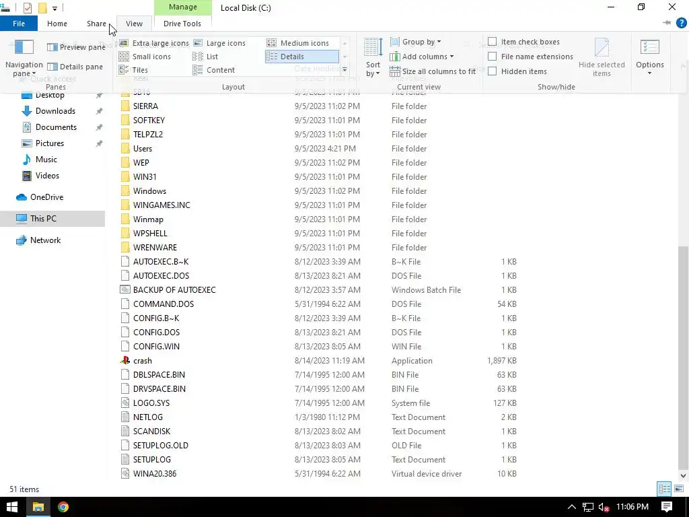Screen dimensions: 689x517
Task: Switch to large thumbnails status bar icon
Action: tap(679, 489)
